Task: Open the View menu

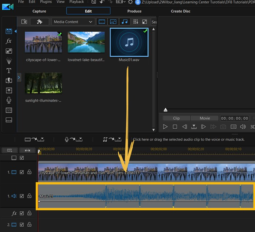Action: click(x=61, y=2)
